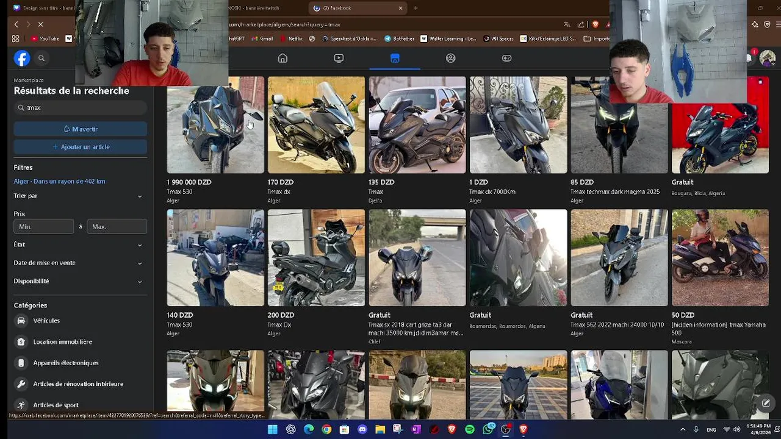Open Microsoft Edge from the taskbar
781x439 pixels.
pos(309,429)
